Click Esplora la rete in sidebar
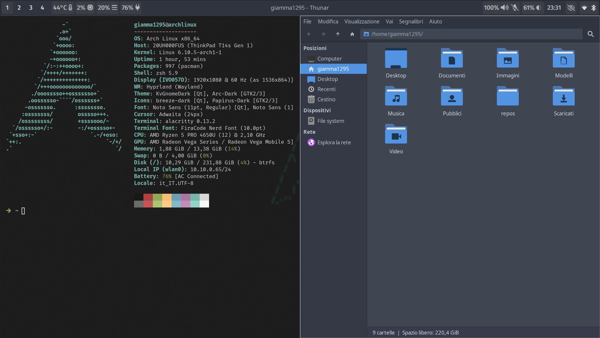Viewport: 600px width, 338px height. tap(333, 142)
